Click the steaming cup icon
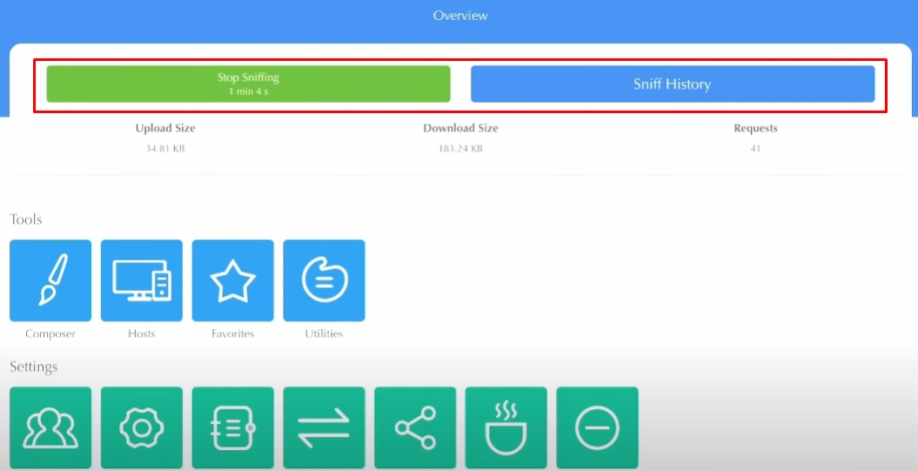This screenshot has height=471, width=918. (506, 427)
